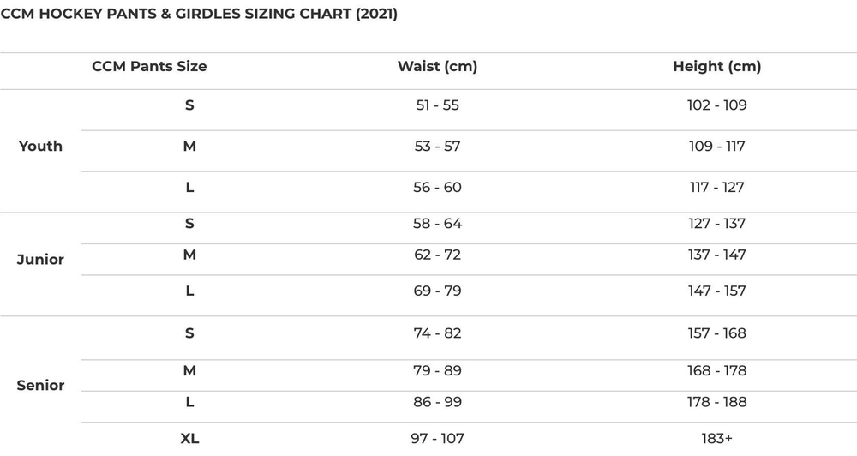The height and width of the screenshot is (456, 857).
Task: Click waist value 51 - 55
Action: click(x=437, y=105)
